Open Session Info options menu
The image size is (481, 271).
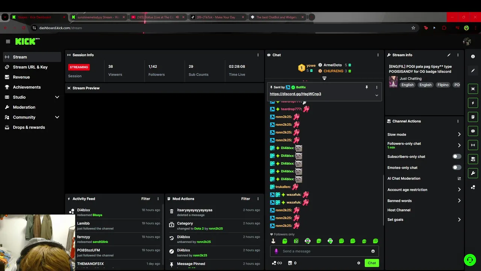pyautogui.click(x=258, y=55)
